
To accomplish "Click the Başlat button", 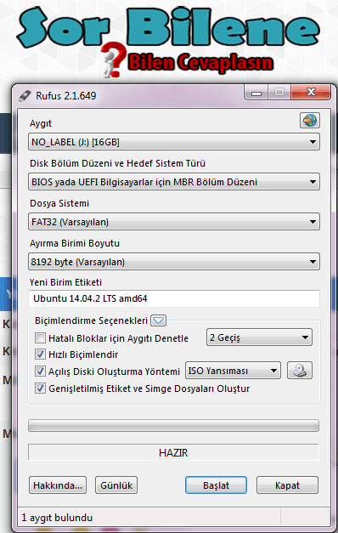I will 216,485.
